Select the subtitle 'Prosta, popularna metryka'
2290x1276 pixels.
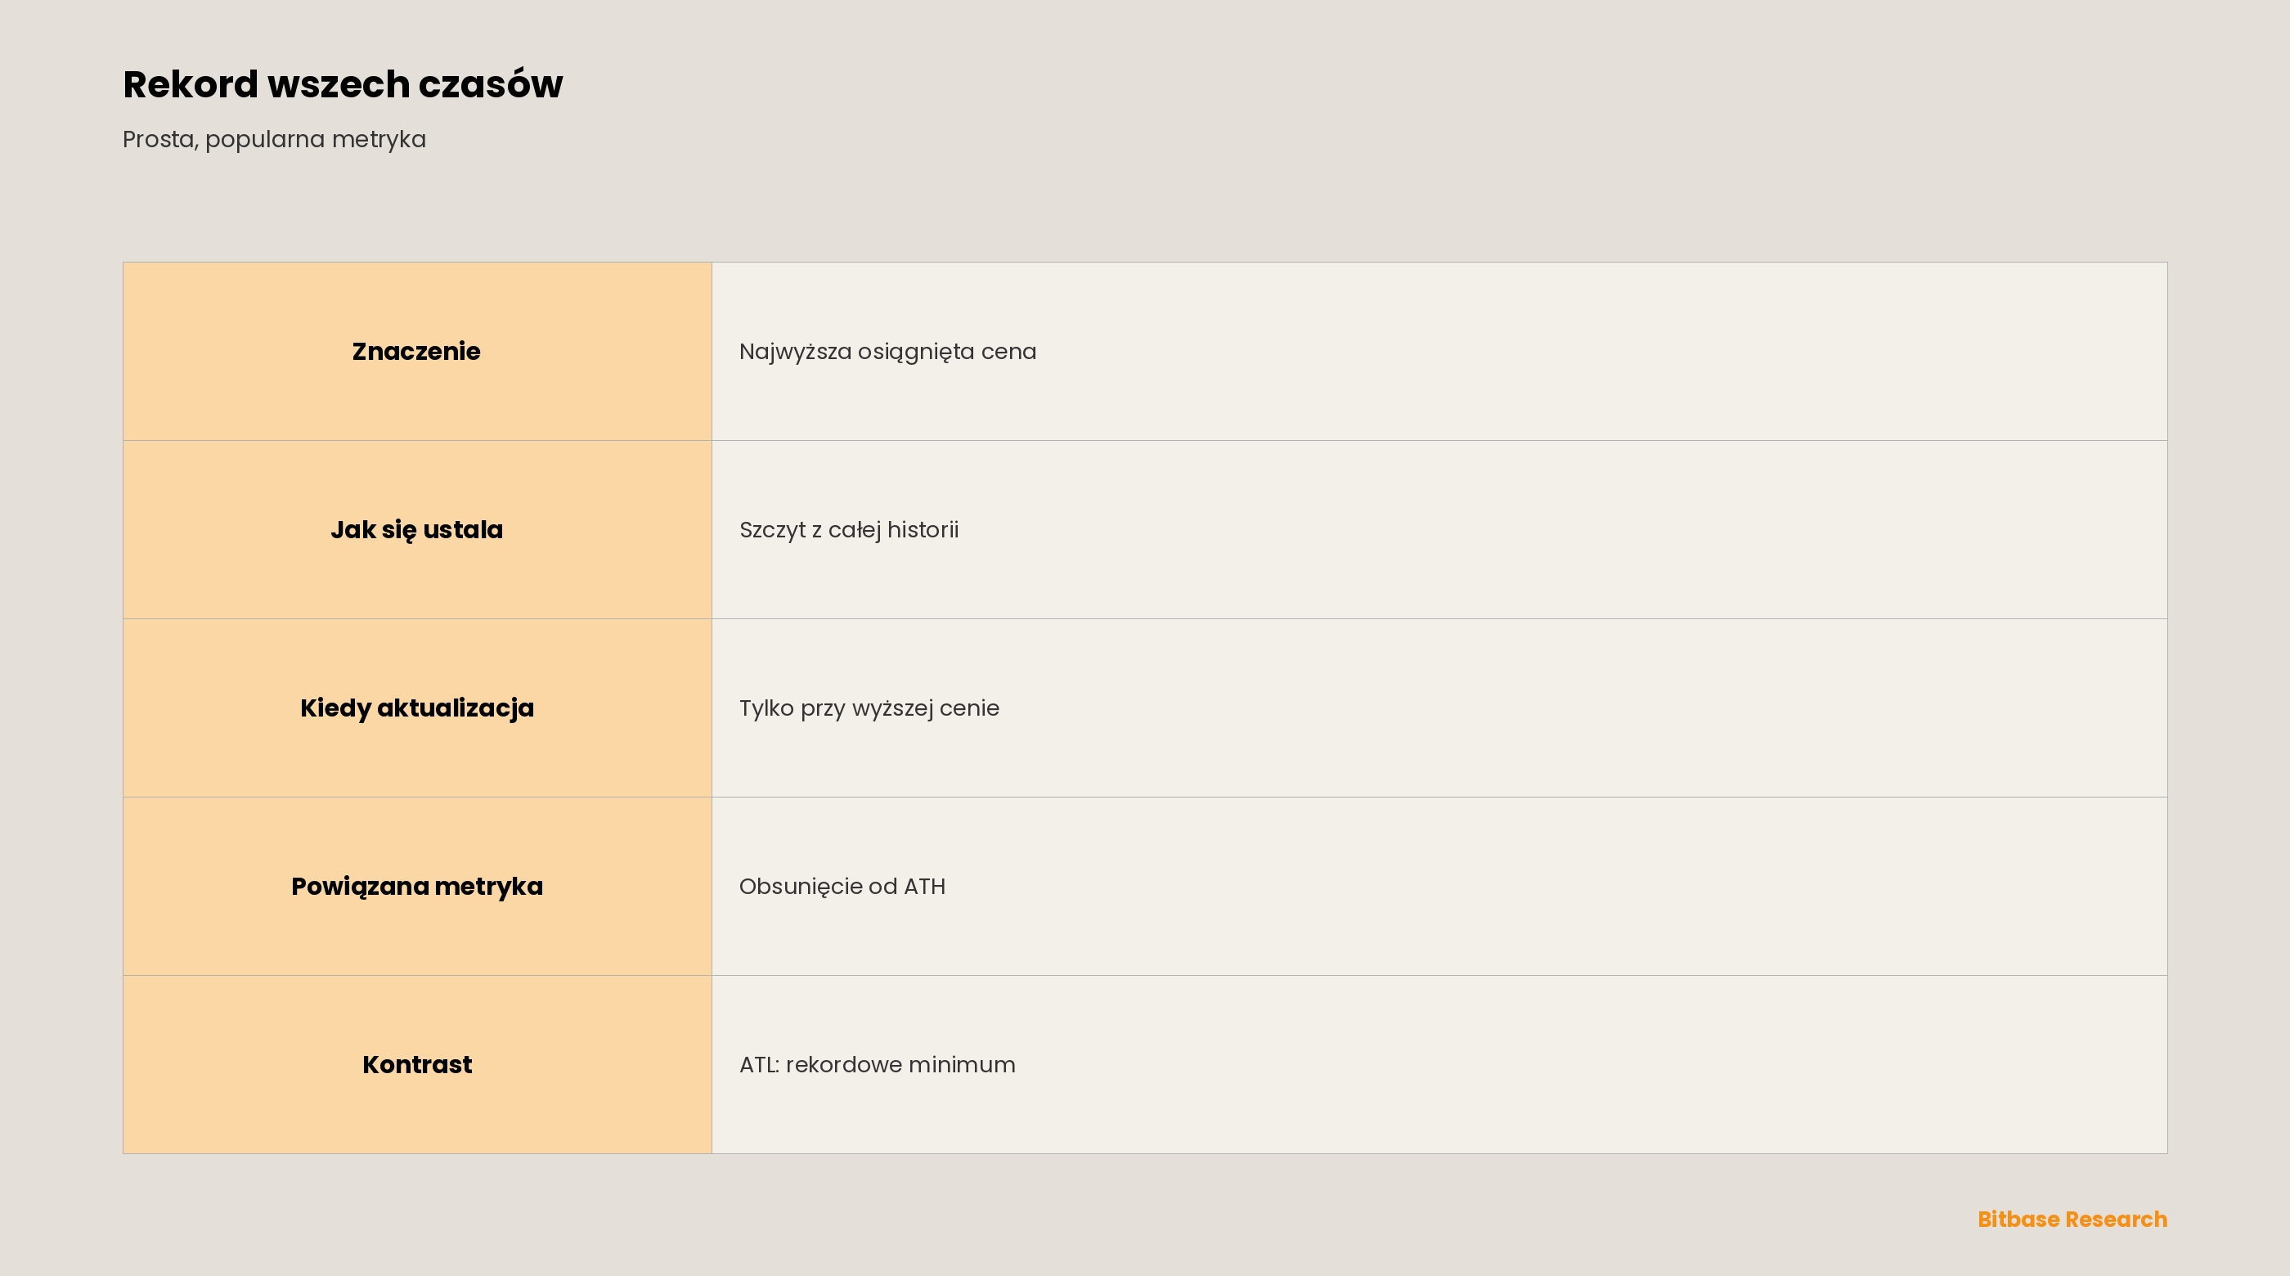click(x=274, y=140)
